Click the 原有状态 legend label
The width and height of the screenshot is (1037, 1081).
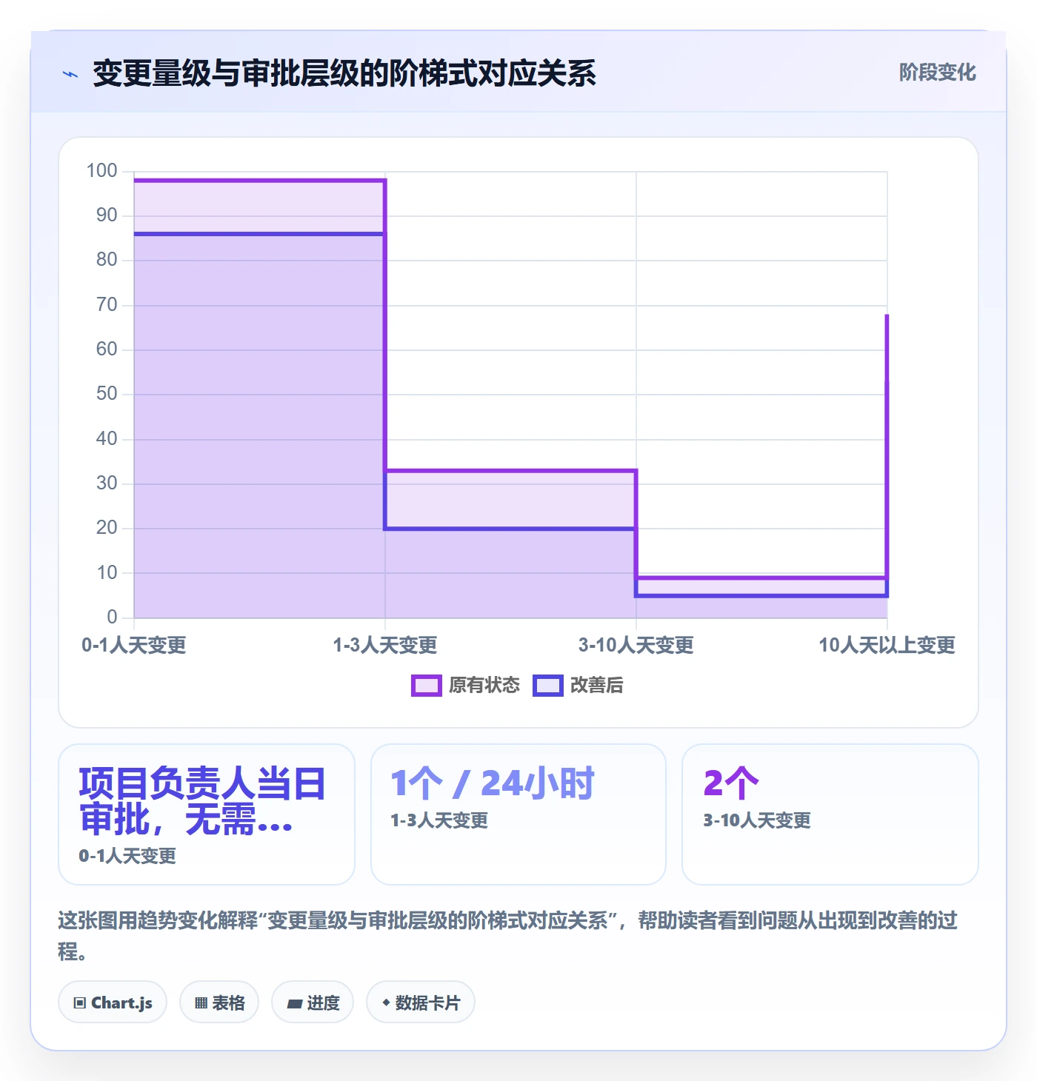484,686
